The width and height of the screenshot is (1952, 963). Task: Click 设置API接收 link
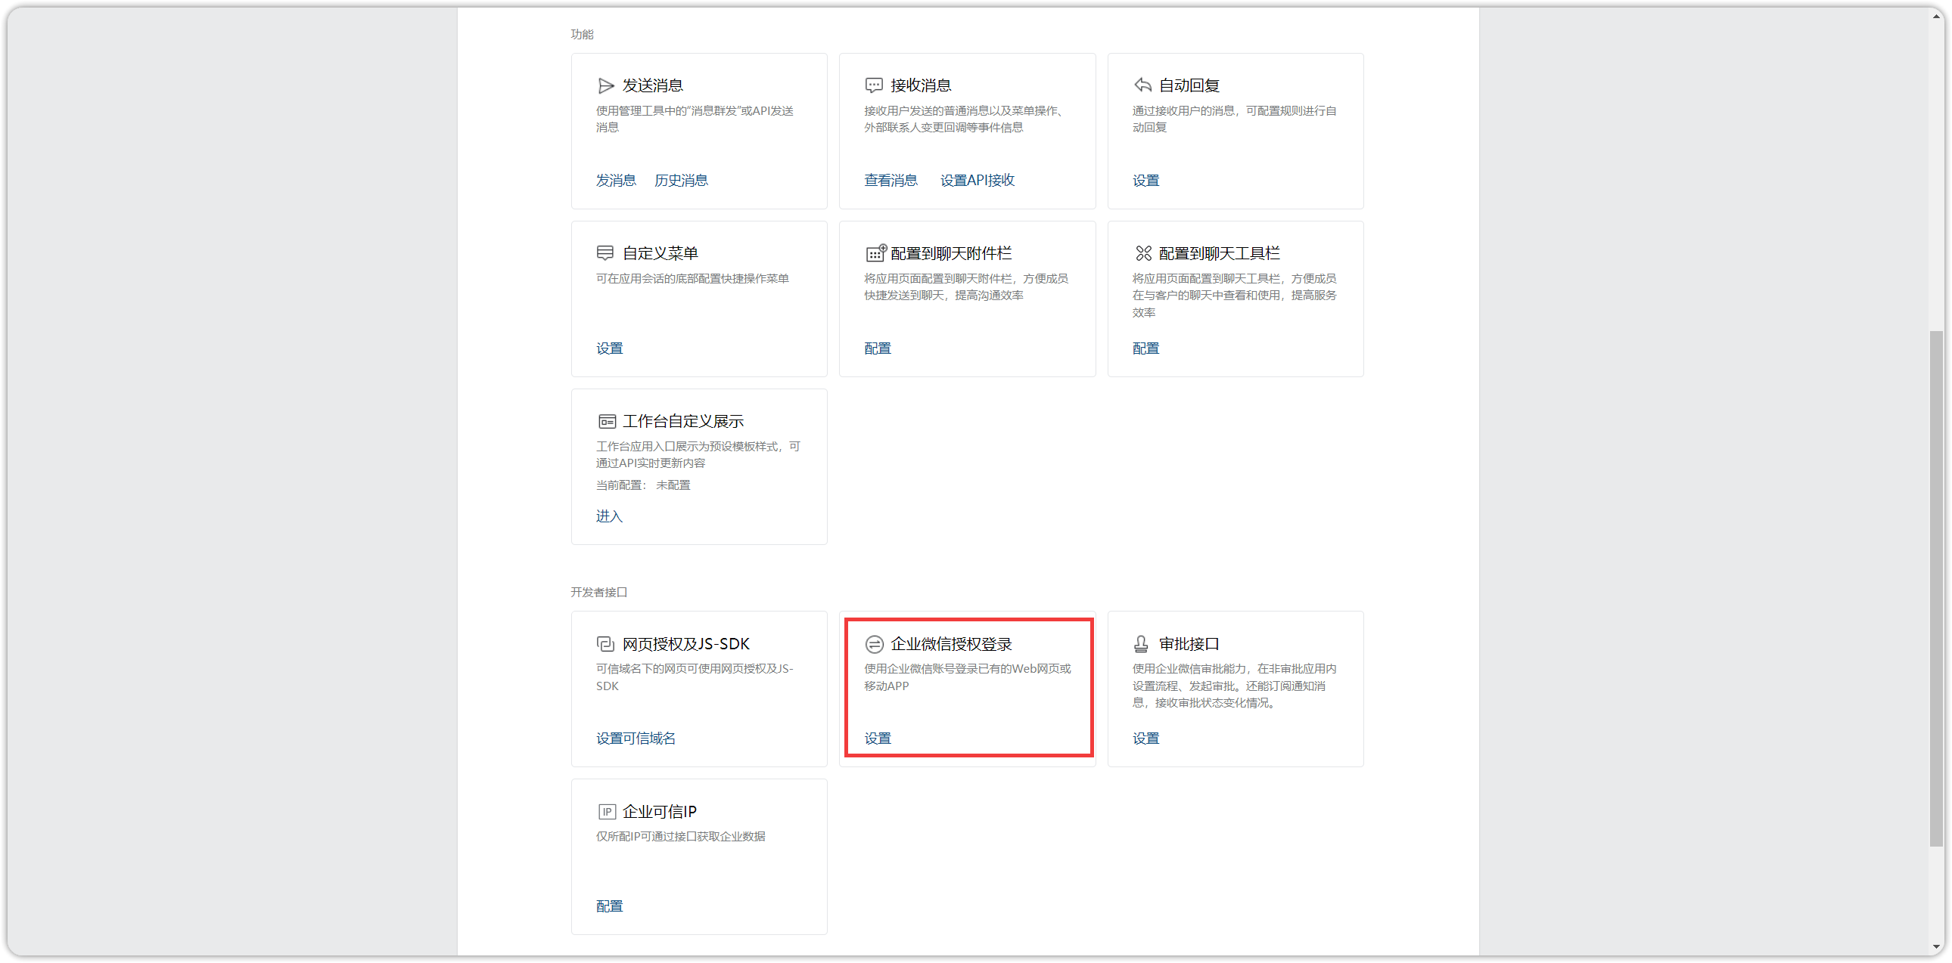pos(978,181)
